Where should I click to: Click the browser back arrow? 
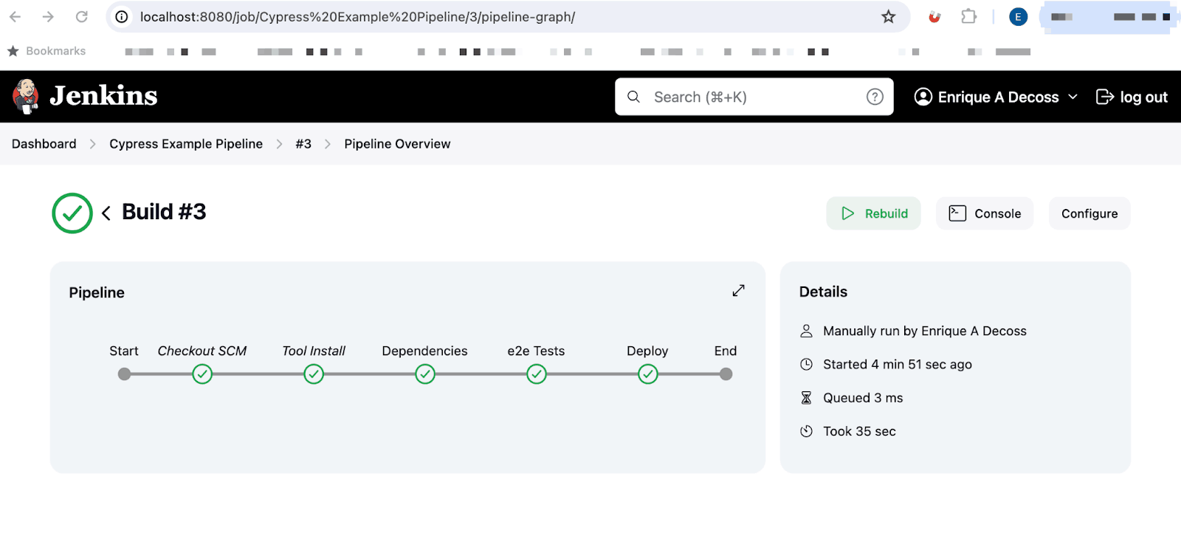(16, 16)
